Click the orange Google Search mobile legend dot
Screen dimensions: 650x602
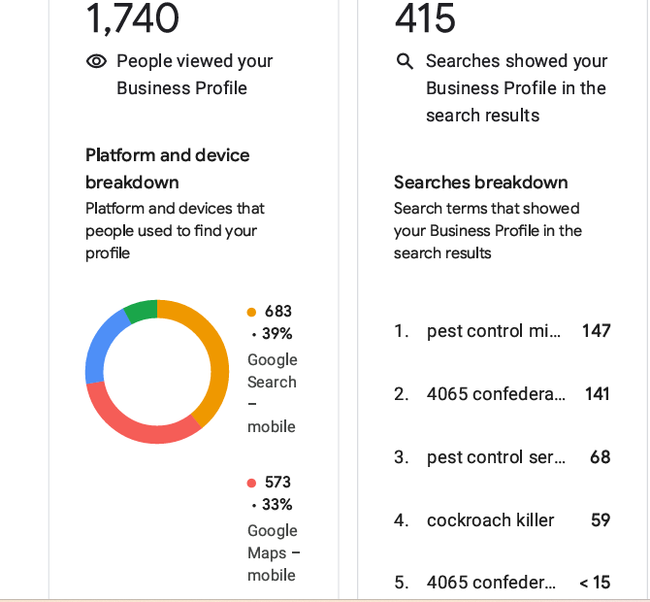(x=251, y=312)
